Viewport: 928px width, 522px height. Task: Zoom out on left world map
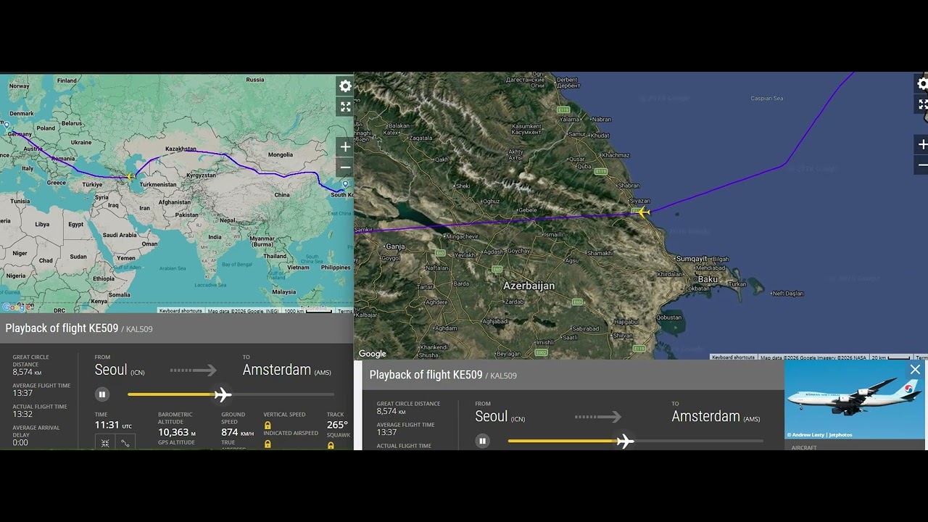click(x=345, y=167)
